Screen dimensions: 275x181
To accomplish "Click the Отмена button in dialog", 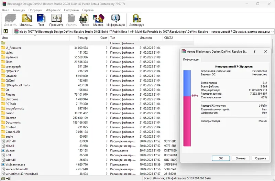I will (240, 158).
